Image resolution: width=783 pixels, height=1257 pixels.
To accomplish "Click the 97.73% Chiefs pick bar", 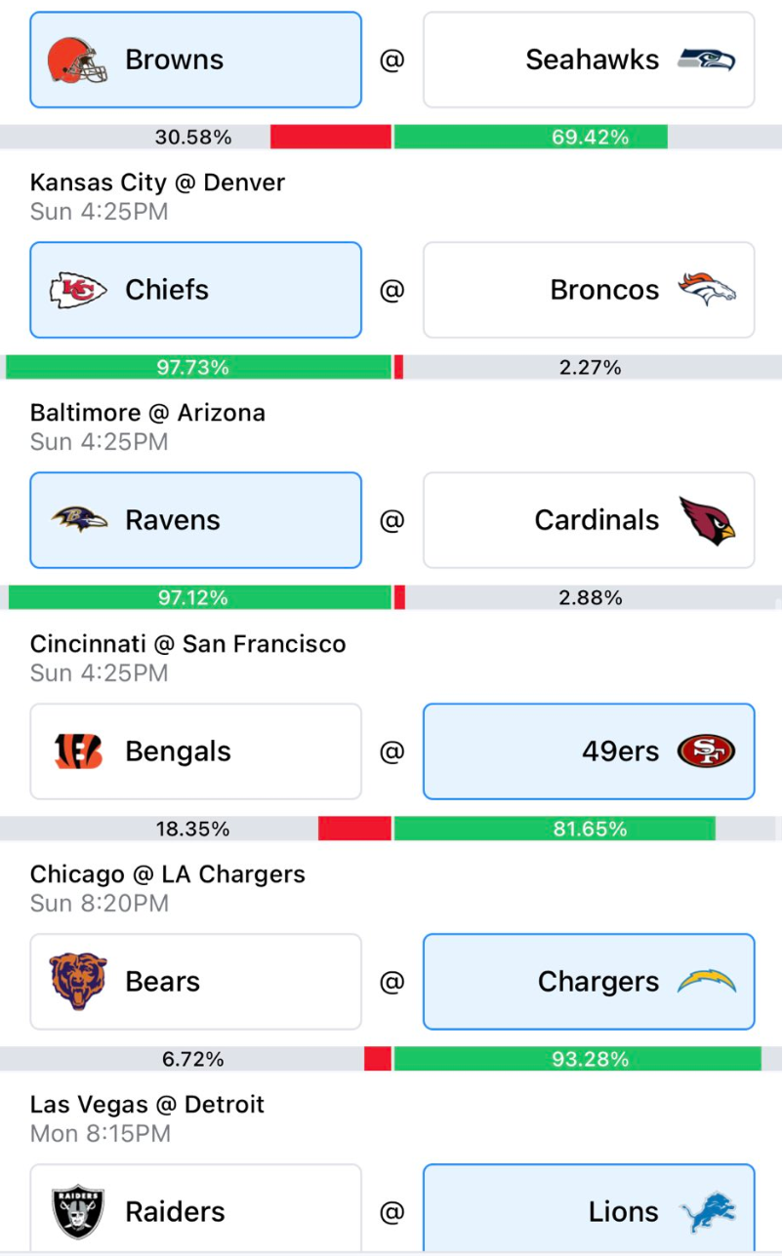I will [x=198, y=368].
